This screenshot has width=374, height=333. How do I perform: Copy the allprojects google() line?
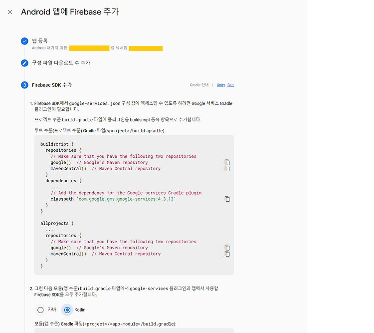[x=227, y=248]
